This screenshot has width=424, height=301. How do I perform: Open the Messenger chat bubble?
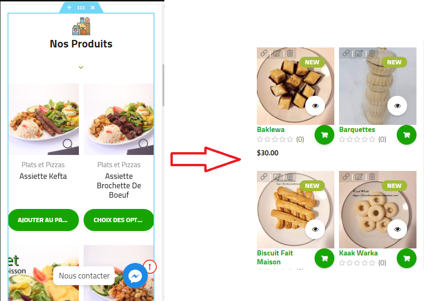click(135, 276)
